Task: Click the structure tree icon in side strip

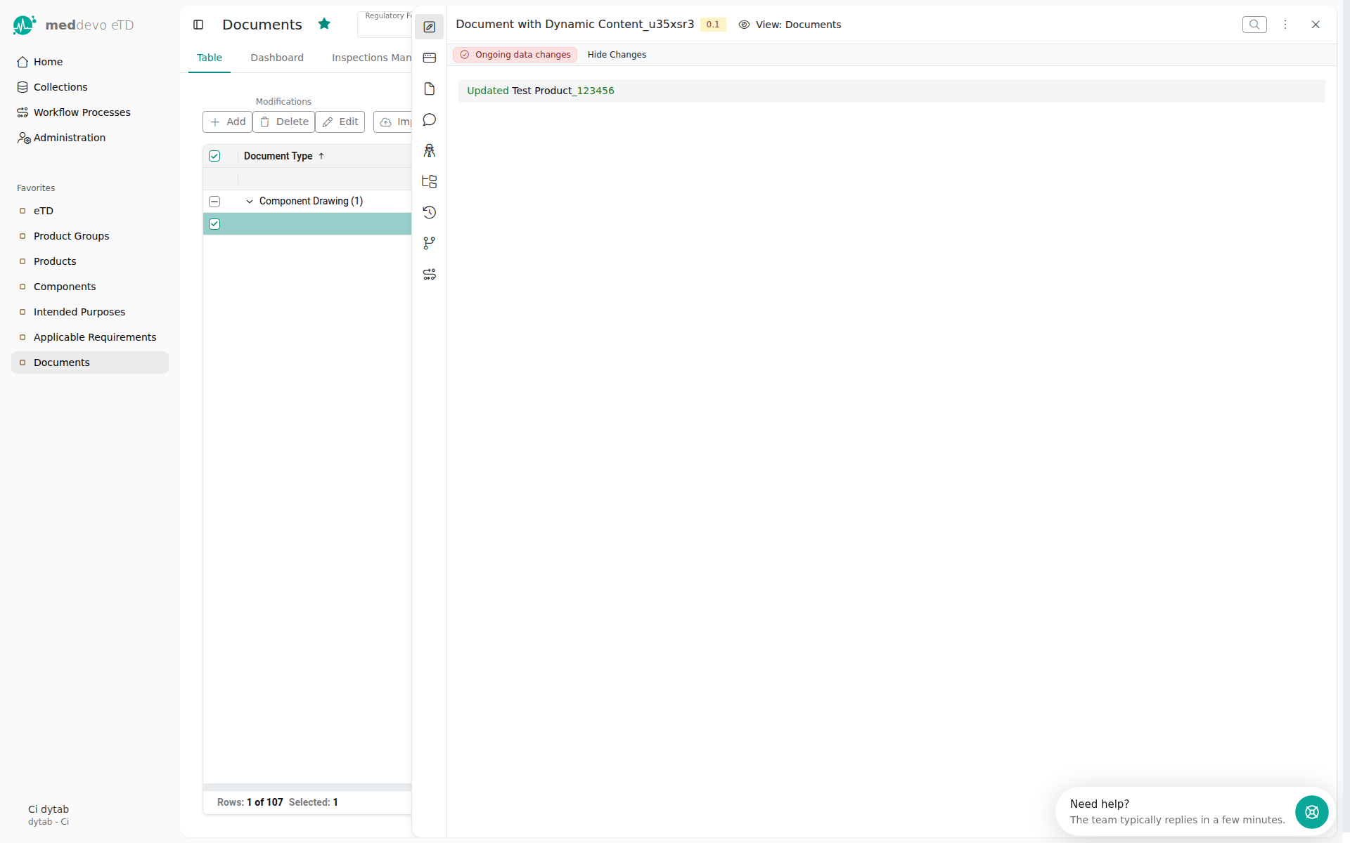Action: [429, 181]
